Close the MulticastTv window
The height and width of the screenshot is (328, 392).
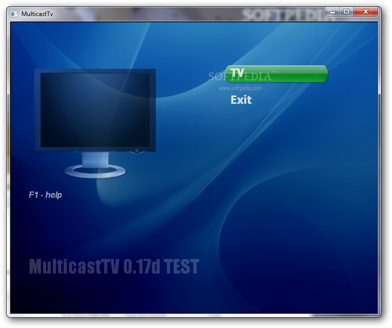[x=366, y=12]
